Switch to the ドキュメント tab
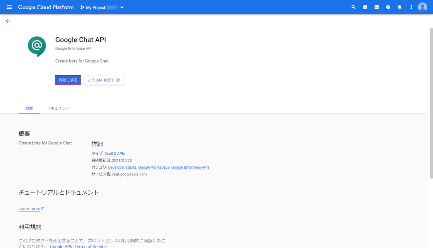Viewport: 433px width, 248px height. [x=58, y=108]
